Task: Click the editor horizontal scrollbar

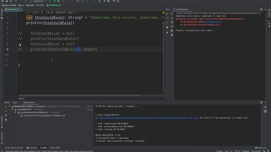Action: tap(79, 95)
